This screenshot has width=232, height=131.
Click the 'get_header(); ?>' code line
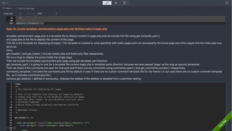pos(24,118)
